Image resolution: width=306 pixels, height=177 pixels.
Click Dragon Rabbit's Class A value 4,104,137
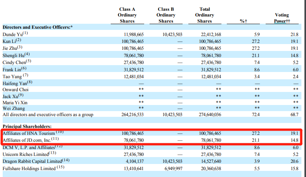(134, 161)
